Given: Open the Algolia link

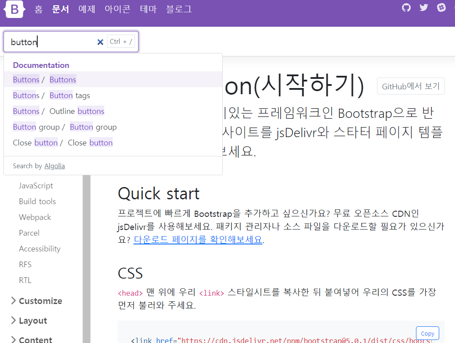Looking at the screenshot, I should coord(54,166).
